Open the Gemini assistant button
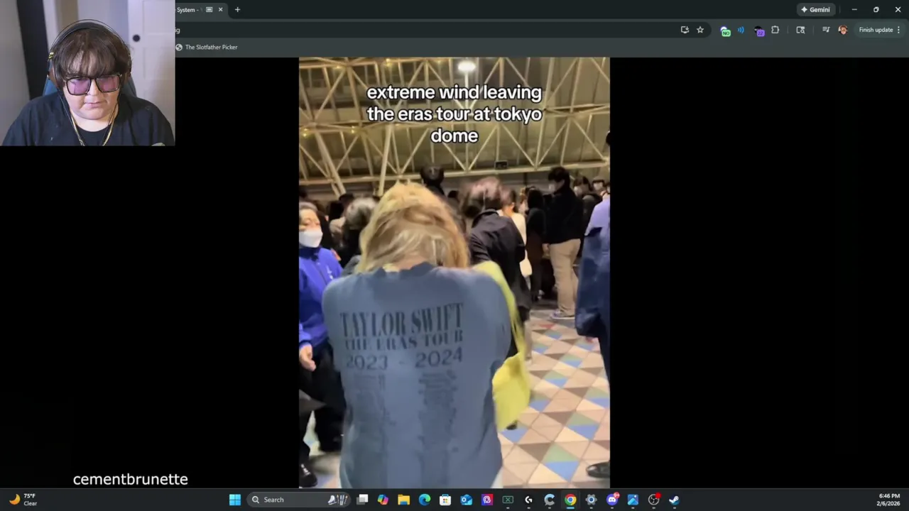This screenshot has height=511, width=909. (x=815, y=10)
